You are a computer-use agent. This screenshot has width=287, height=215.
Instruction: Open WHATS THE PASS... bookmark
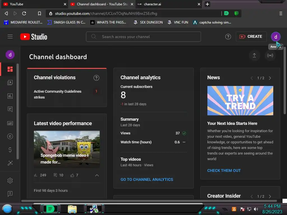(x=108, y=22)
